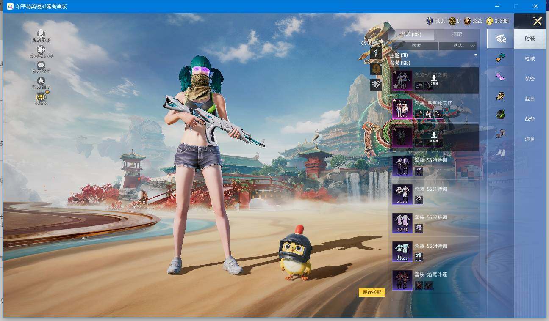This screenshot has height=321, width=549.
Task: Click the bronze coin currency icon
Action: point(467,21)
